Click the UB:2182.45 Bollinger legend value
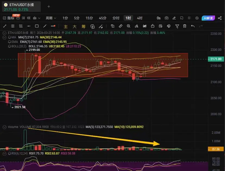225x171 pixels. tap(56, 46)
